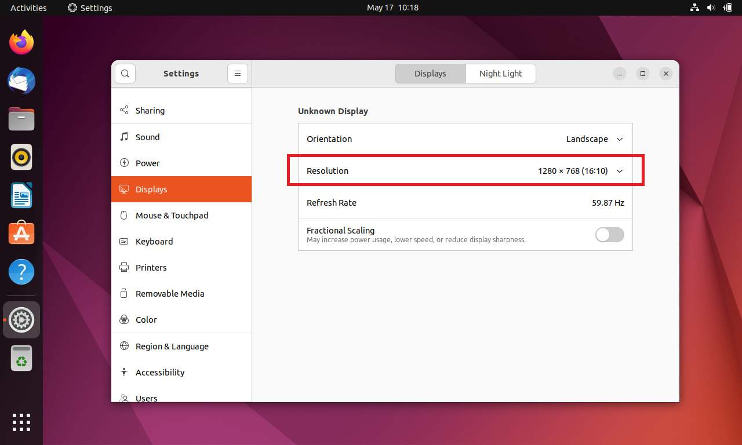Image resolution: width=742 pixels, height=445 pixels.
Task: Open Mouse & Touchpad settings
Action: [x=172, y=215]
